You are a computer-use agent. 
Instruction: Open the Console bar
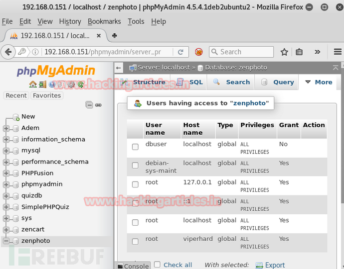pos(133,266)
